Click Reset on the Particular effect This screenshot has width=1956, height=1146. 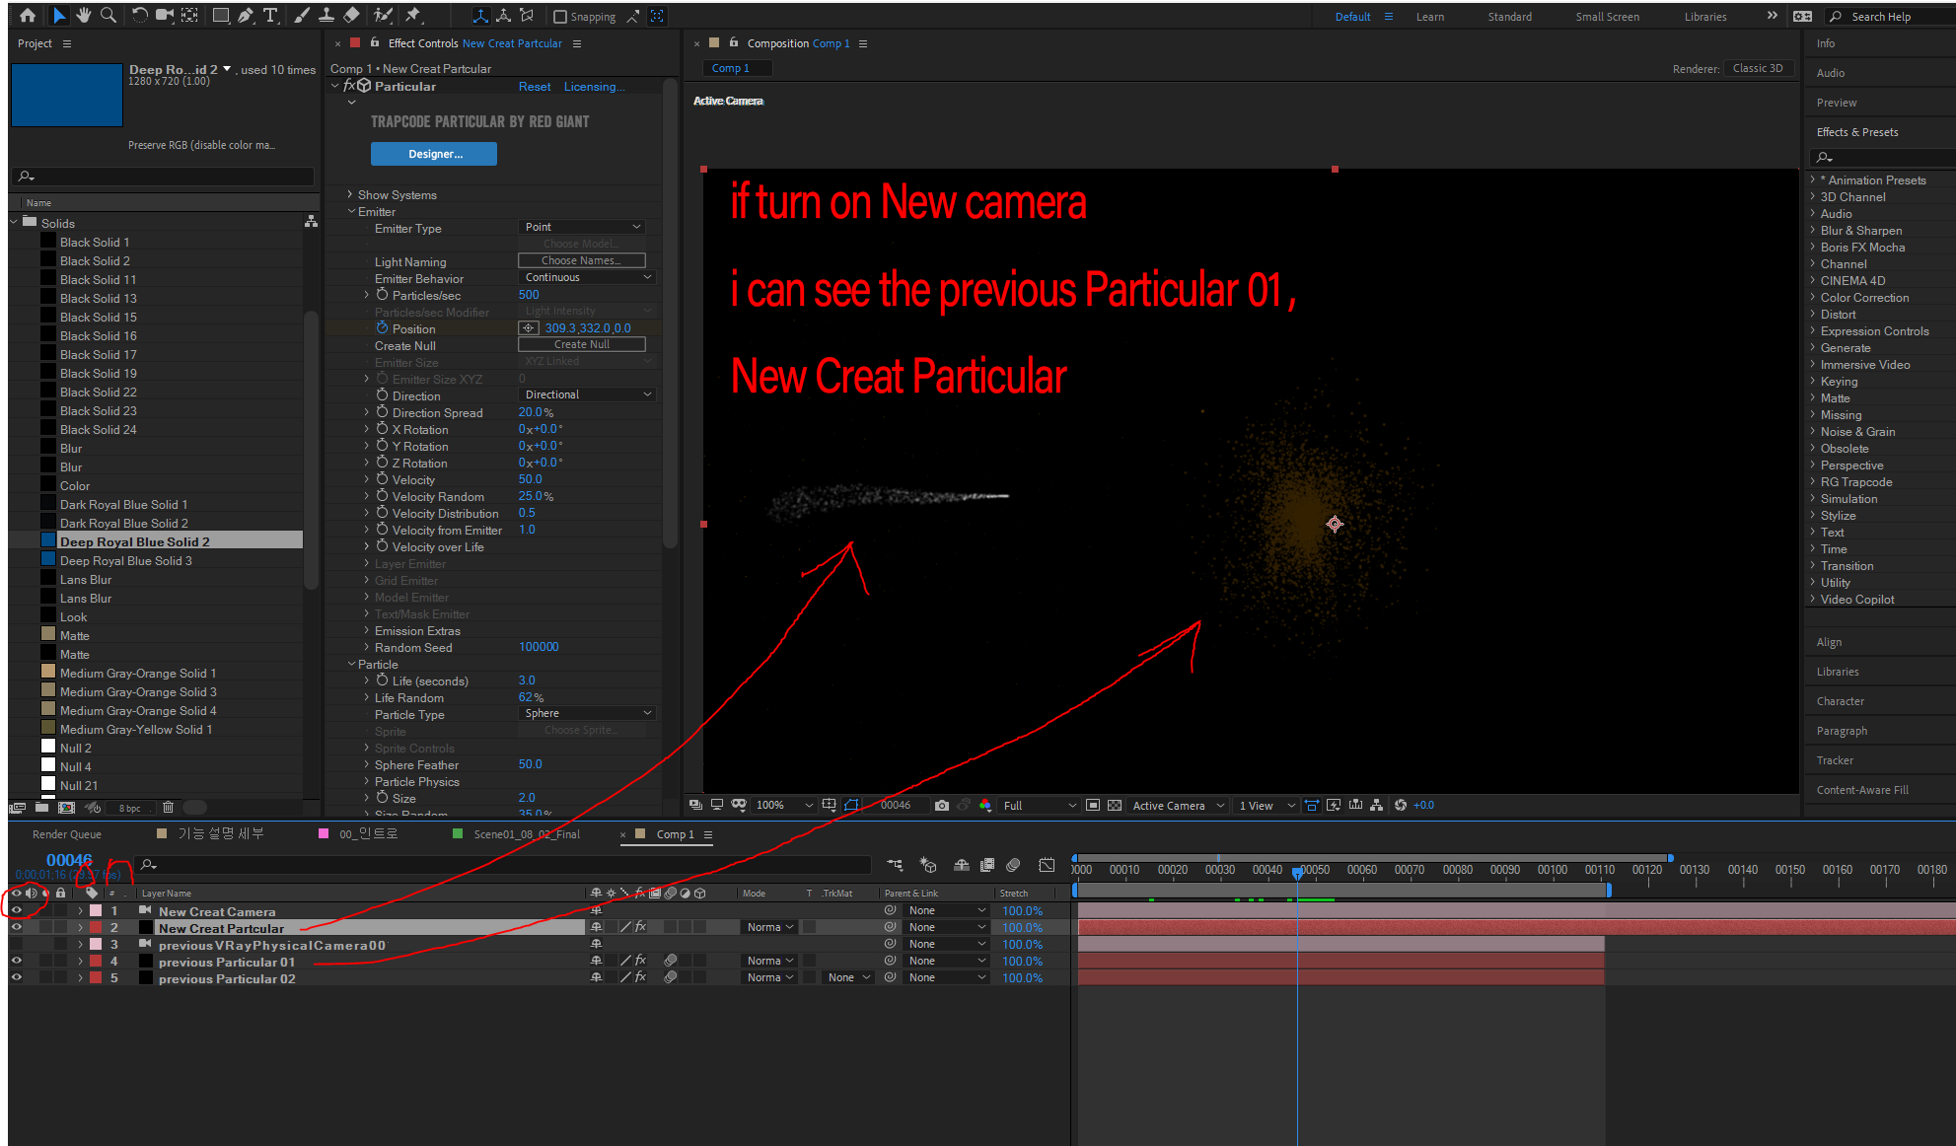(x=535, y=87)
